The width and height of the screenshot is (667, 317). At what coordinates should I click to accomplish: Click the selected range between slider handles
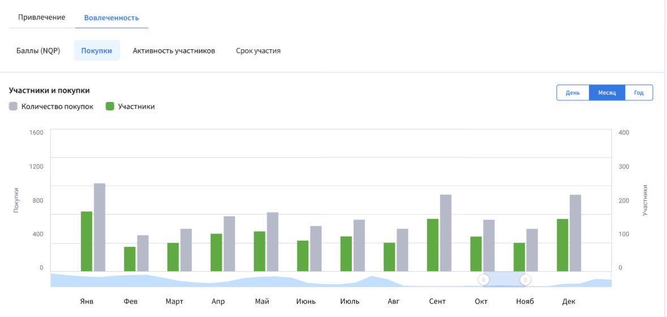504,280
